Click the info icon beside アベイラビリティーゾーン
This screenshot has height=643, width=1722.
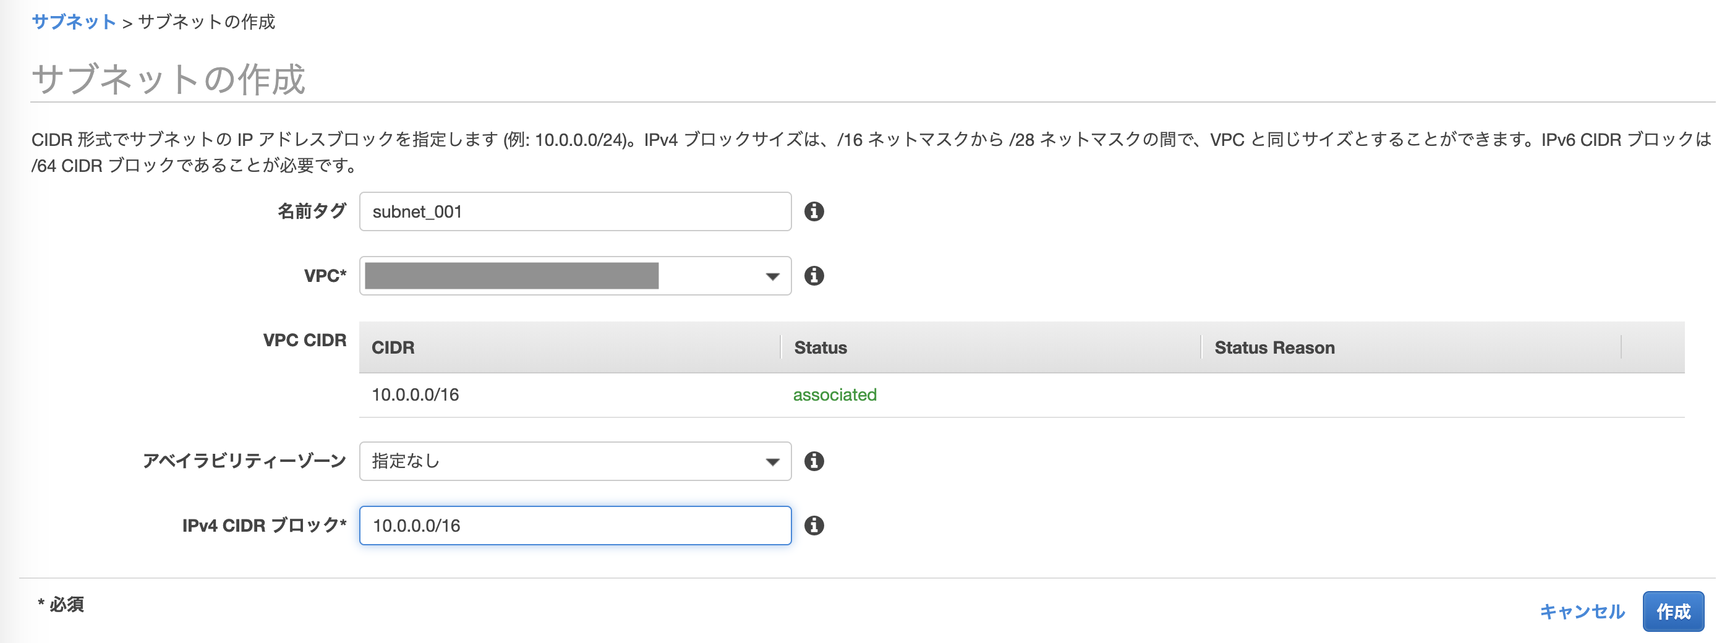coord(814,460)
